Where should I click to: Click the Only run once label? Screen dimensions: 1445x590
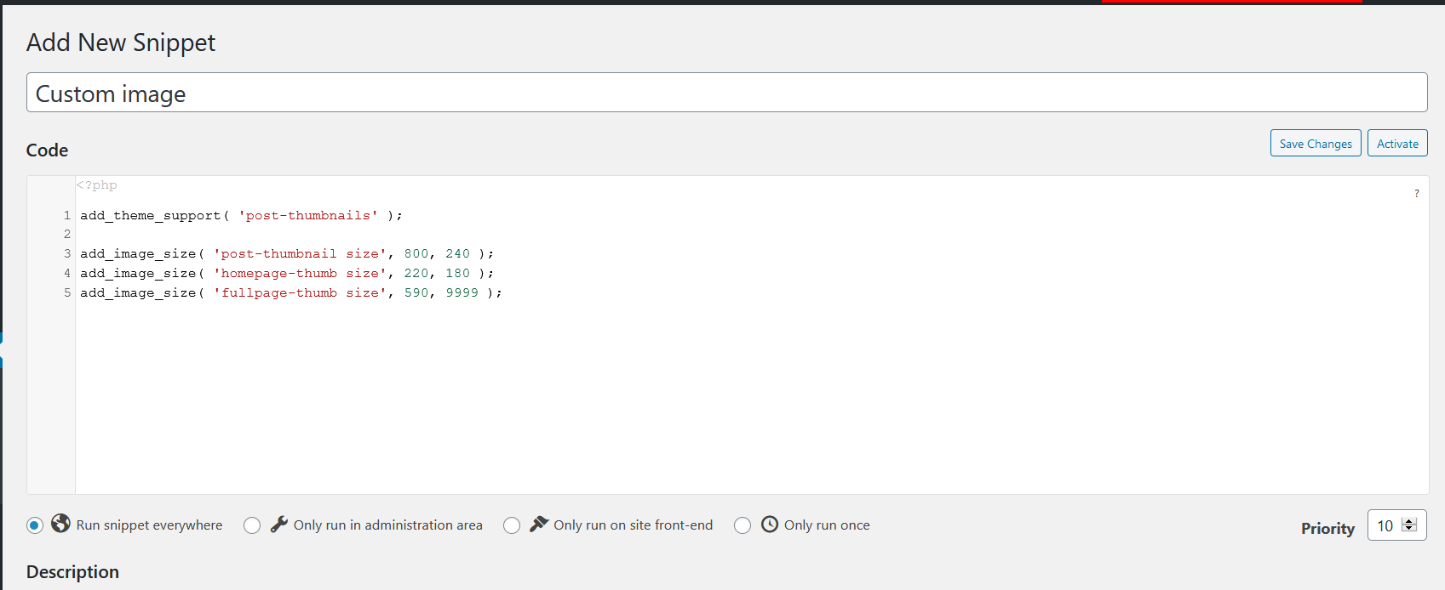coord(827,525)
